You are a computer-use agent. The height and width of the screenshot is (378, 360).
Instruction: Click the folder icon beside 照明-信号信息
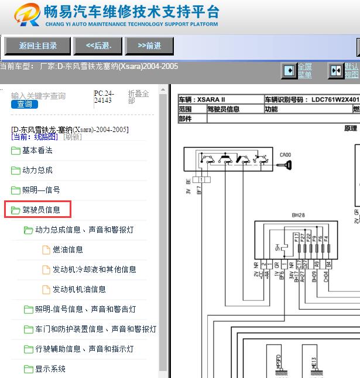pyautogui.click(x=29, y=309)
